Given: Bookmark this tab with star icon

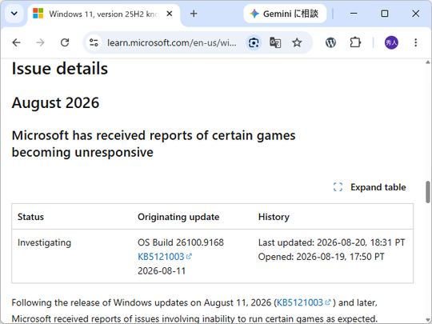Looking at the screenshot, I should pos(297,42).
